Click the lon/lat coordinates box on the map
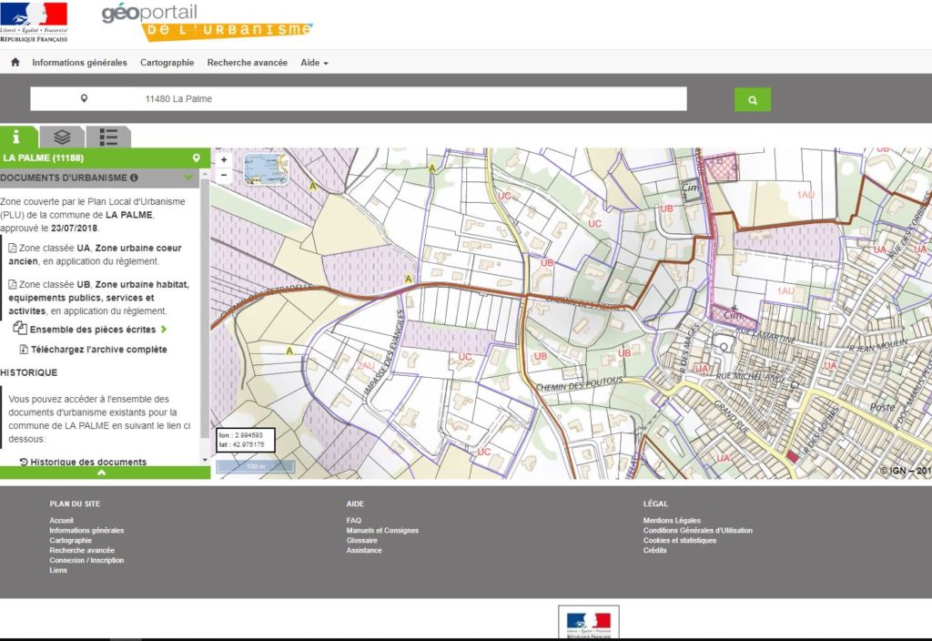 click(246, 440)
